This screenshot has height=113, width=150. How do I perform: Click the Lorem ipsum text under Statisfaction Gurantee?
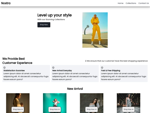click(26, 76)
